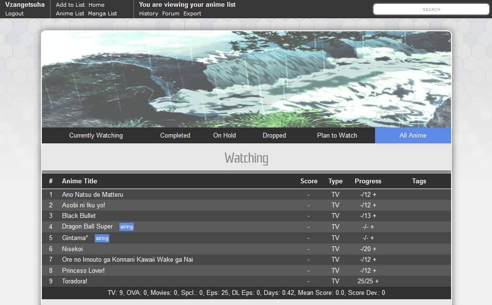Image resolution: width=492 pixels, height=305 pixels.
Task: Click the airing badge next to Gintama°
Action: (x=102, y=238)
